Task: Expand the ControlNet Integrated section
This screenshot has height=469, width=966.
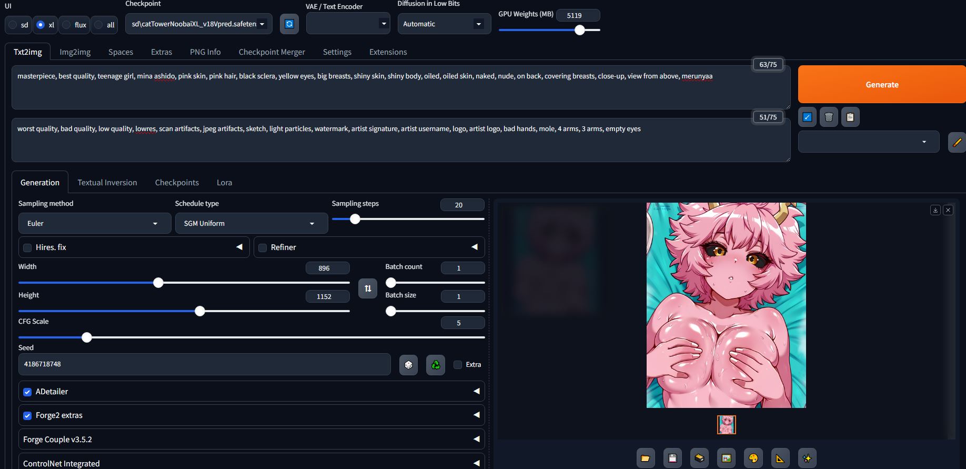Action: point(251,462)
